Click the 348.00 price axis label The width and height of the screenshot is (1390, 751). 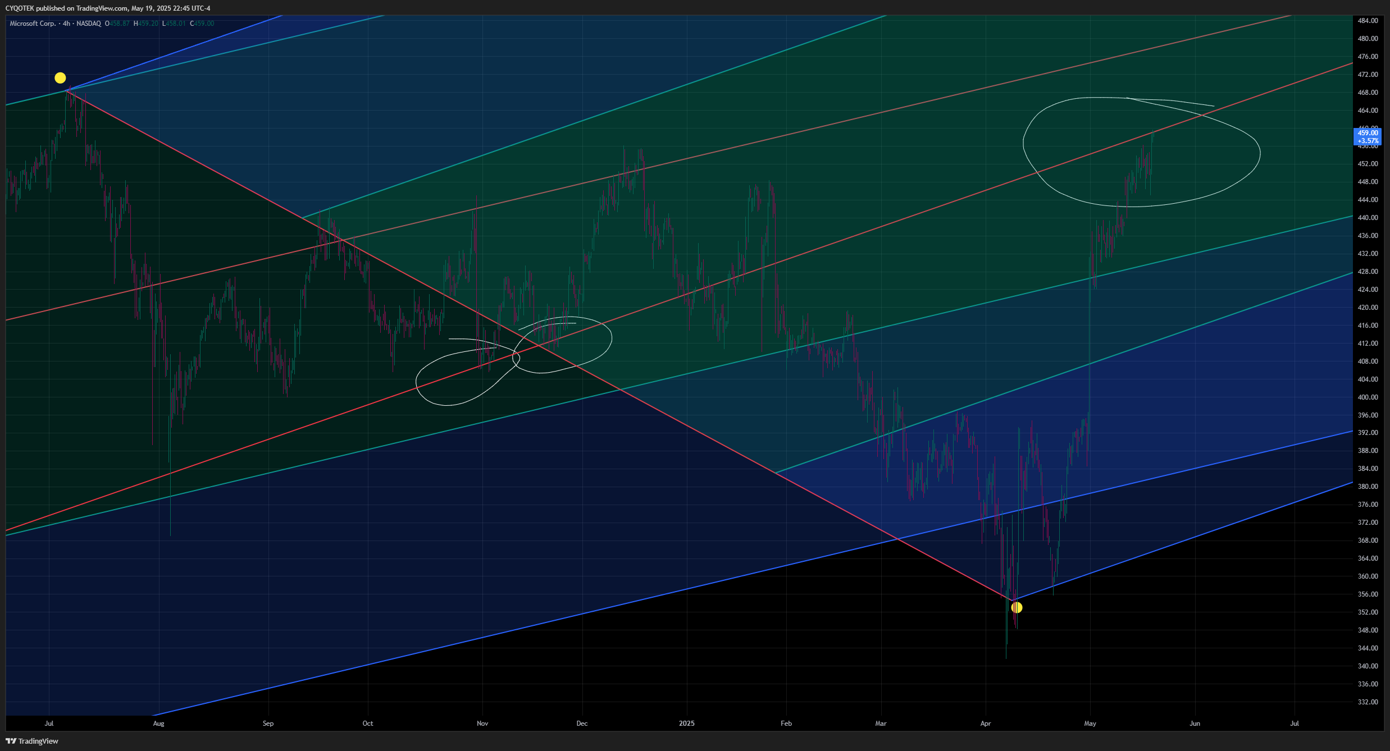pos(1368,630)
